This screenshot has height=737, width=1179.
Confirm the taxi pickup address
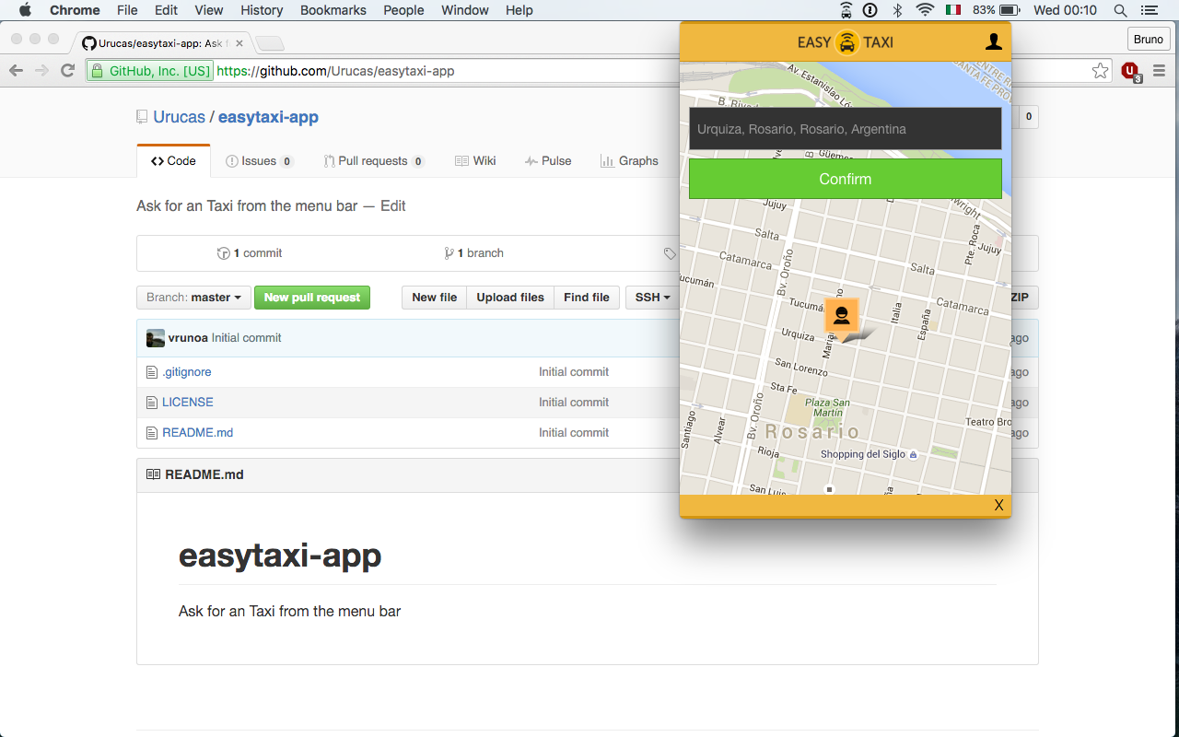(x=845, y=179)
